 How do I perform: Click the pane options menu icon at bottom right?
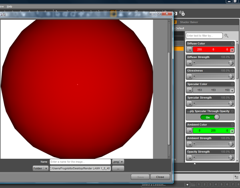tap(236, 177)
